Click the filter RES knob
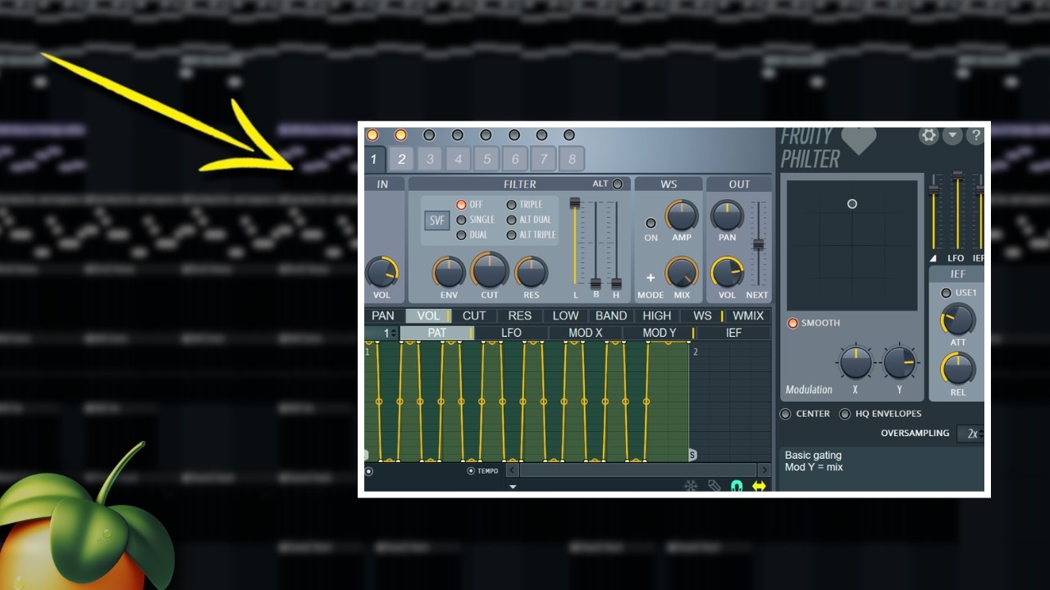Screen dimensions: 1050x590 tap(532, 272)
